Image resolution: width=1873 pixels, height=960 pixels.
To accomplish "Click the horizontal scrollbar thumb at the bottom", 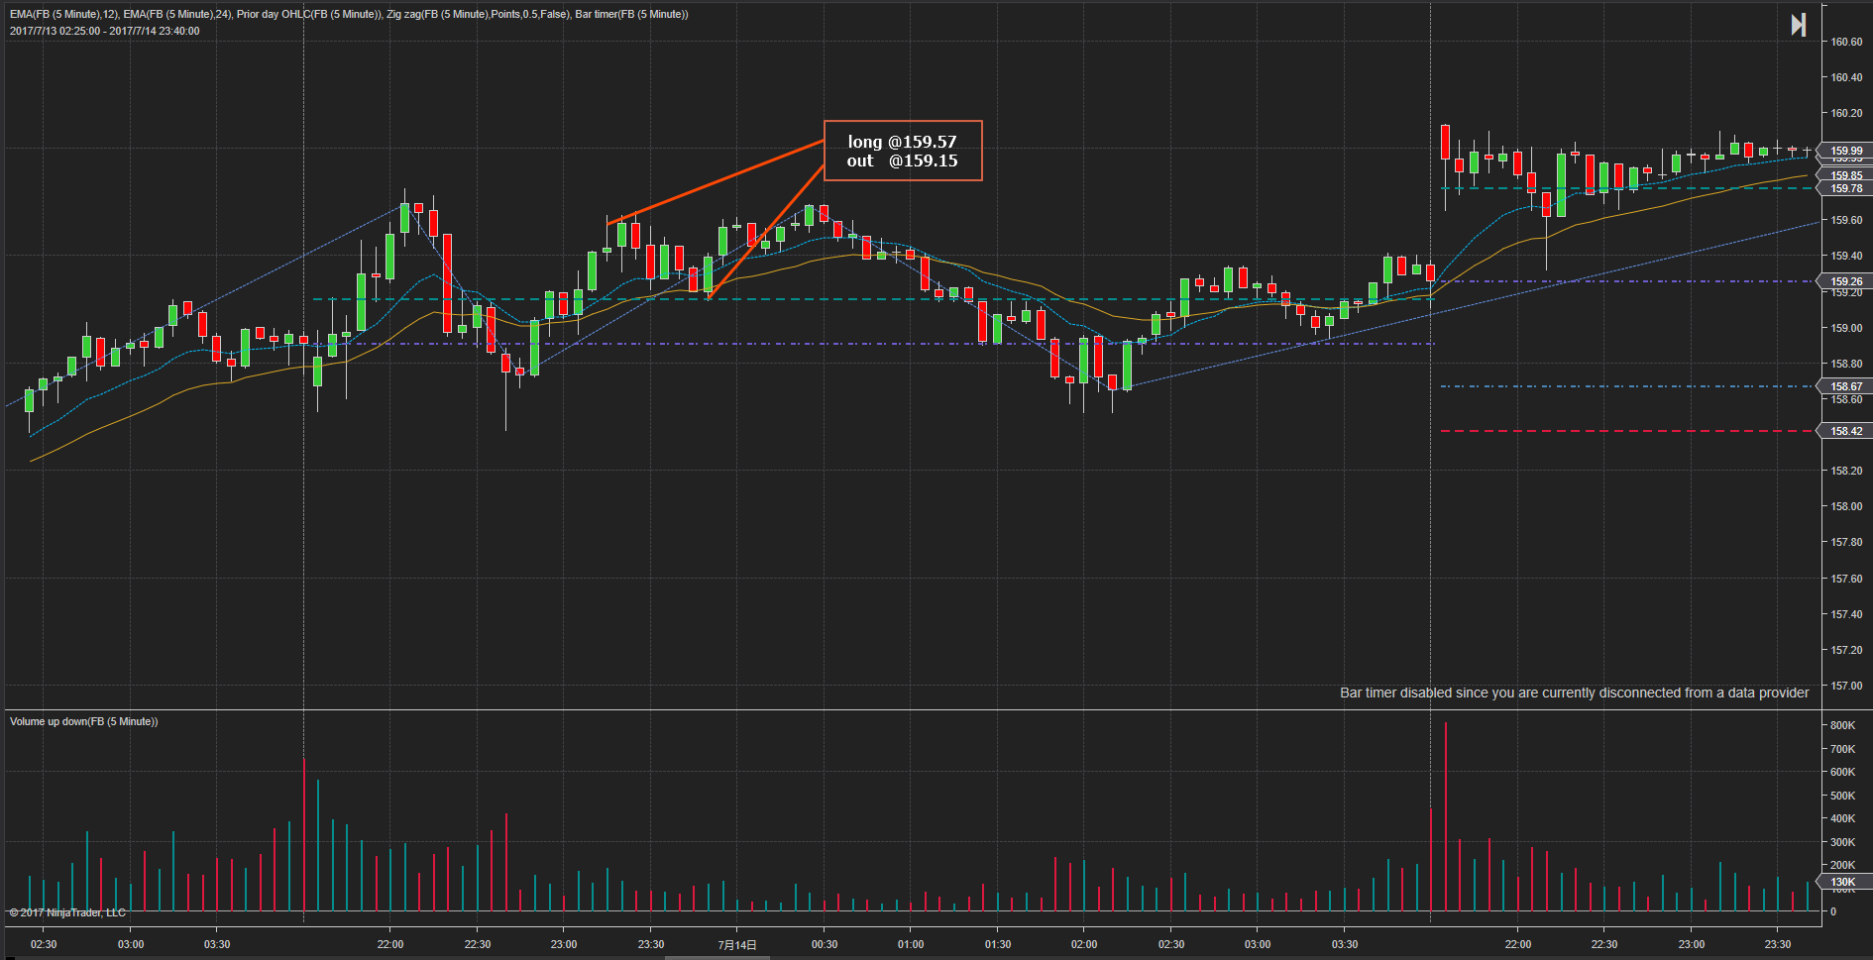I will [x=716, y=957].
